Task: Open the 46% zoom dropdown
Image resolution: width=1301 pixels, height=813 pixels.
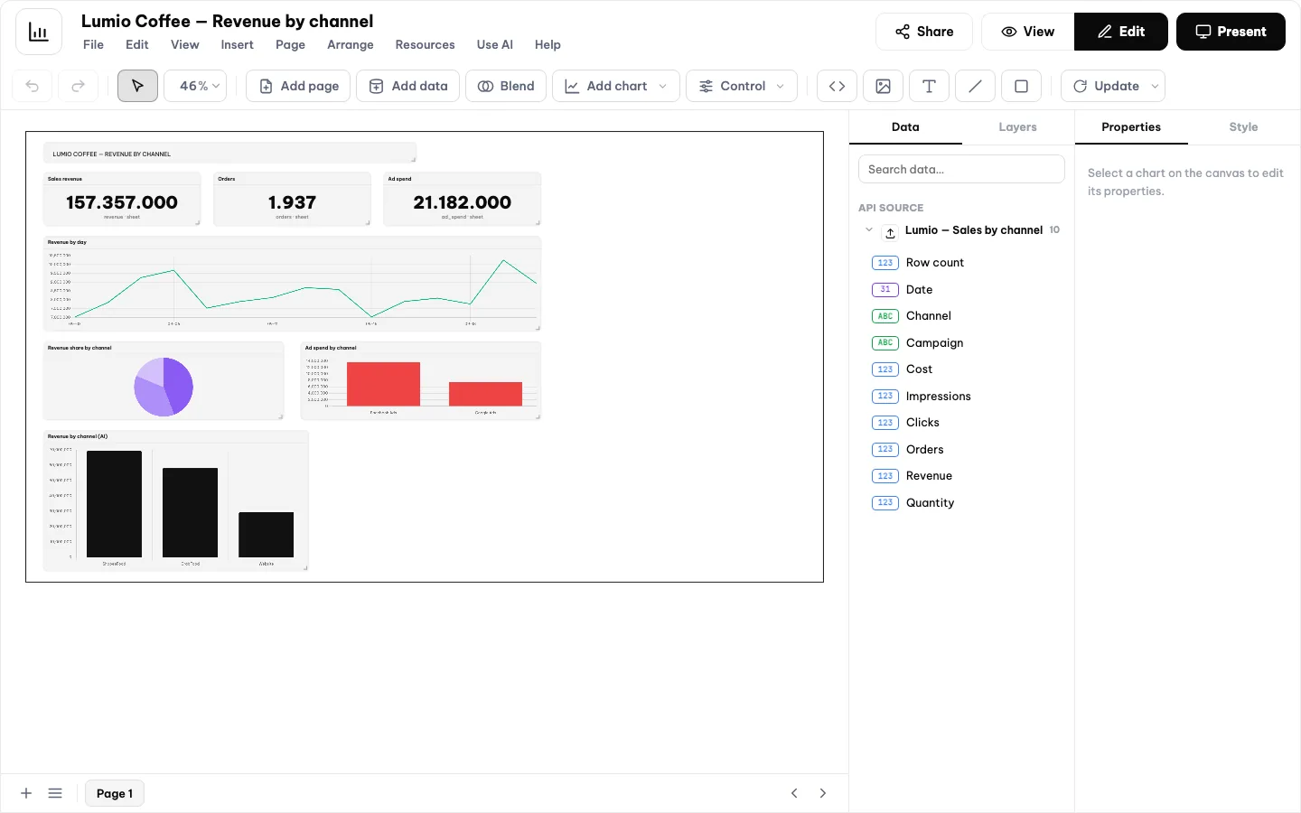Action: click(195, 86)
